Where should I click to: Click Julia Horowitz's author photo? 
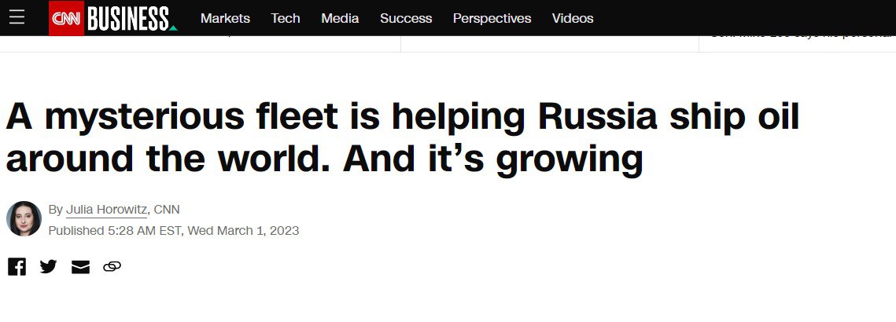click(x=24, y=219)
